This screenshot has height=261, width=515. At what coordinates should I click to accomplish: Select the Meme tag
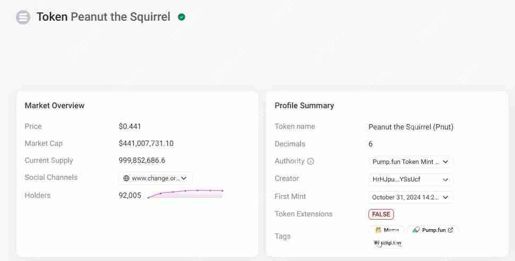point(387,230)
